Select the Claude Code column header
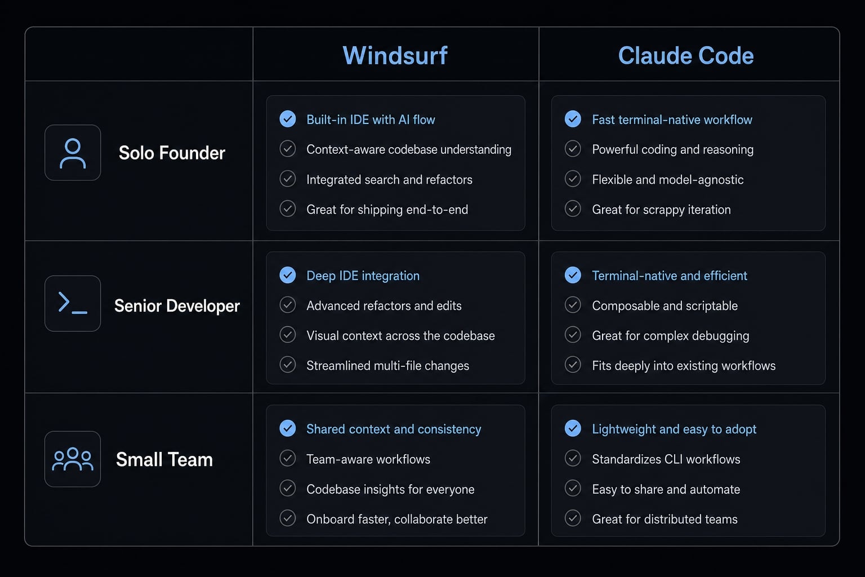This screenshot has width=865, height=577. 686,55
